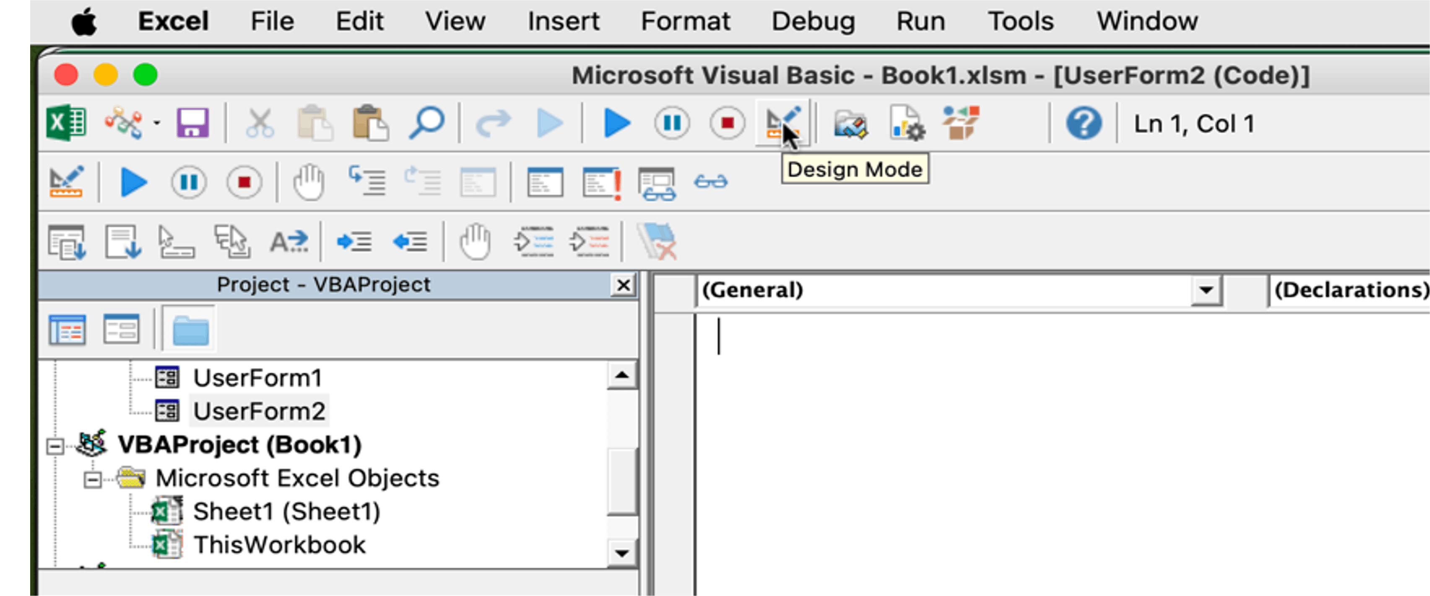
Task: Toggle Breakpoint hand icon in edit toolbar
Action: click(475, 241)
